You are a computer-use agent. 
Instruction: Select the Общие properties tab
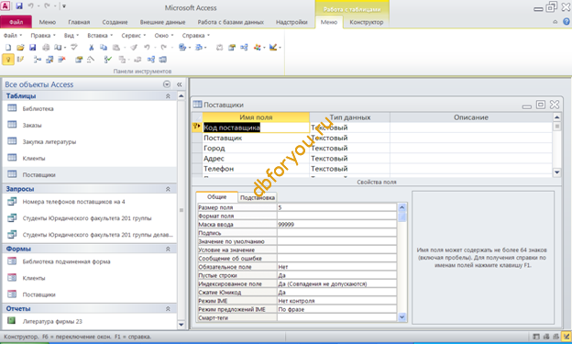(216, 197)
